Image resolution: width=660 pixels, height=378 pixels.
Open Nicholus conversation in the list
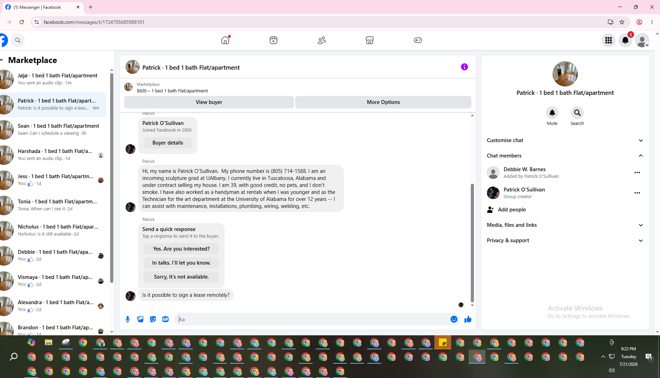(x=53, y=230)
